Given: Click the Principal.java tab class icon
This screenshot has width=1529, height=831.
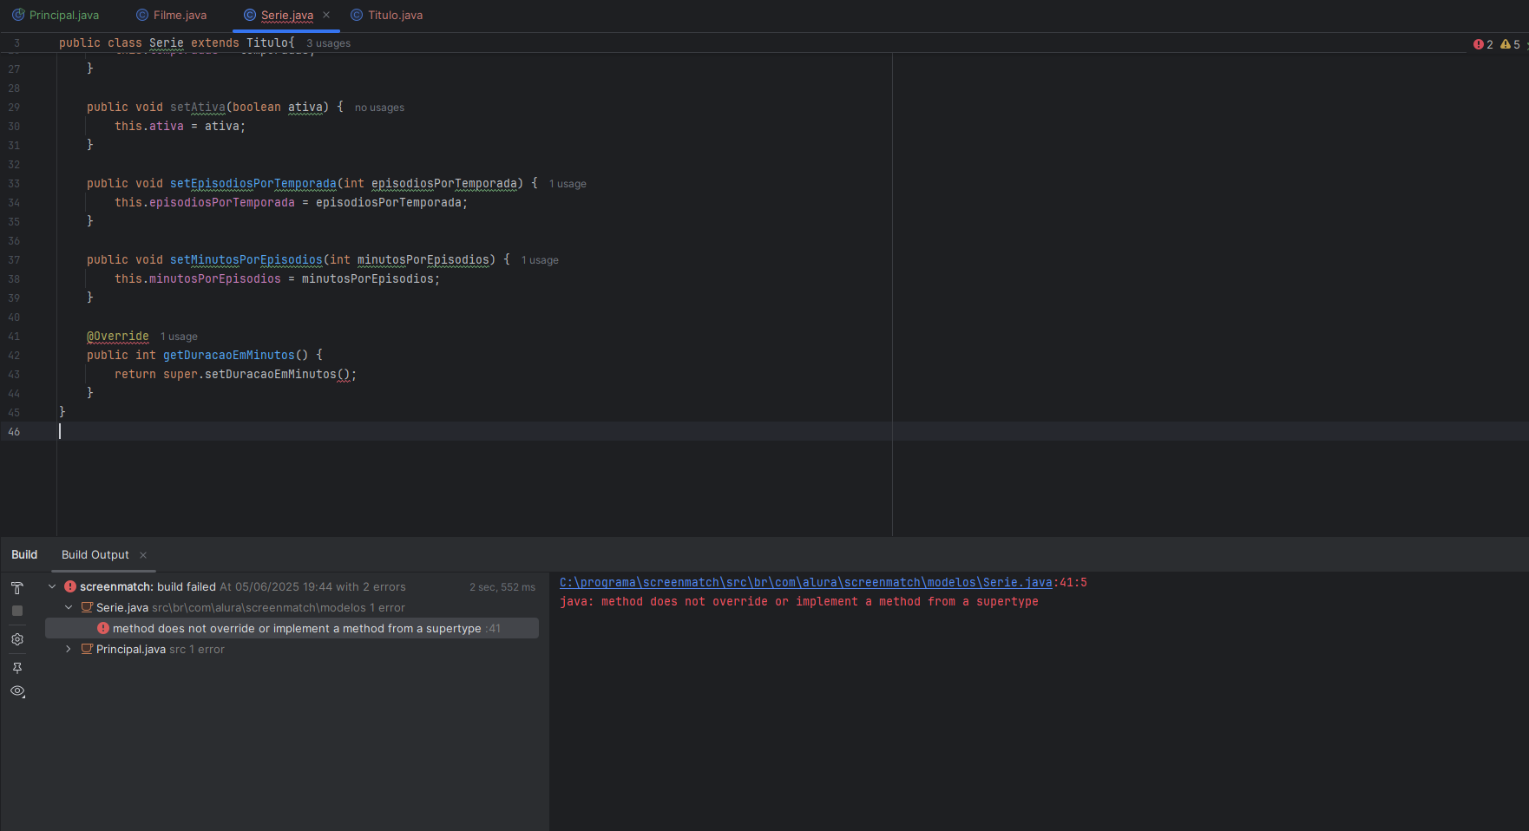Looking at the screenshot, I should (x=18, y=16).
